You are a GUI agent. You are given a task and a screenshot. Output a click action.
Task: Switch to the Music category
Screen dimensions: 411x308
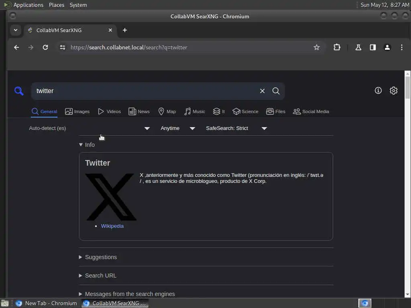[x=195, y=111]
